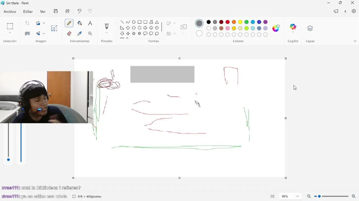Open the shape fill dropdown
This screenshot has width=359, height=201.
pyautogui.click(x=174, y=33)
